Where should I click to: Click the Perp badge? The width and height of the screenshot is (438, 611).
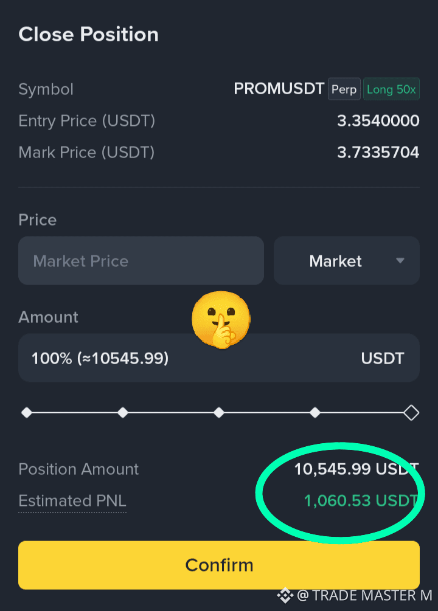click(x=344, y=89)
